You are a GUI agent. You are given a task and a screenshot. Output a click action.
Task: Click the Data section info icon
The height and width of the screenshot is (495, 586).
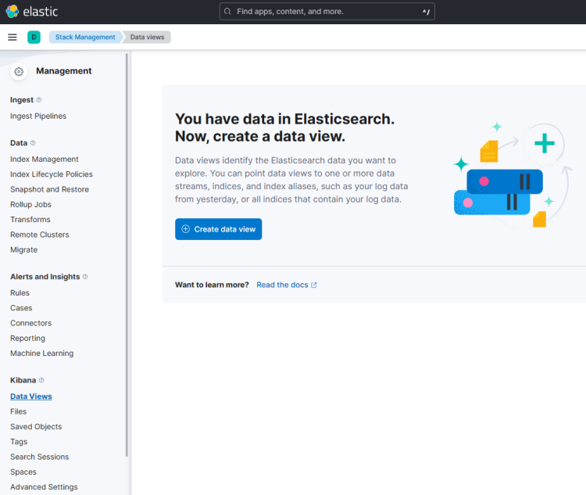(x=33, y=143)
